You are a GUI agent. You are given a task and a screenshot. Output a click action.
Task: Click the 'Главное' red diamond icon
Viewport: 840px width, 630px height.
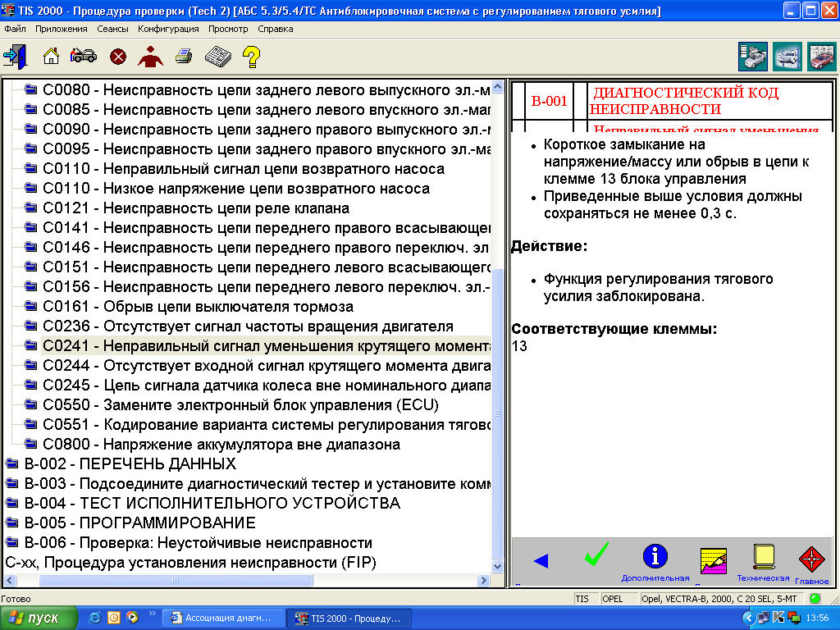click(x=811, y=559)
